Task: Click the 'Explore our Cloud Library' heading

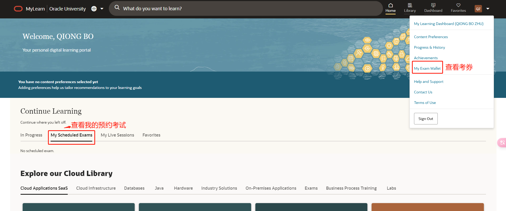Action: click(x=66, y=173)
